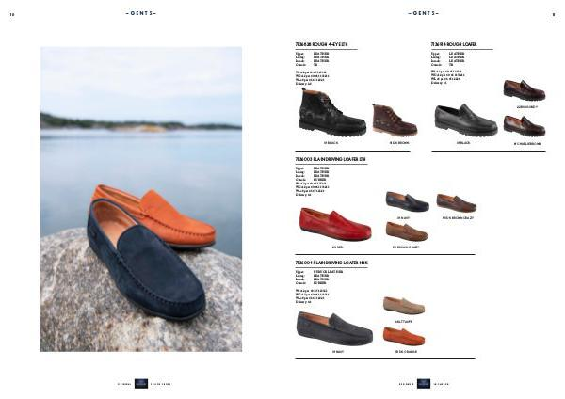Click the left page number in corner
This screenshot has width=565, height=399.
pyautogui.click(x=12, y=15)
